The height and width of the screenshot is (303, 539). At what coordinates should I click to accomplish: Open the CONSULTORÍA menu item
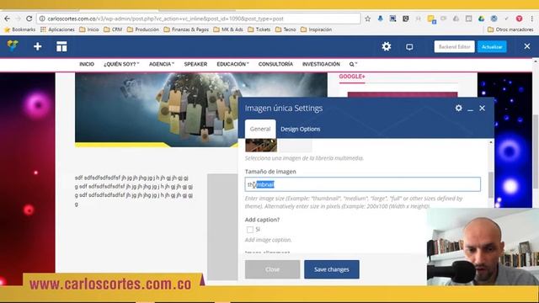[x=275, y=64]
